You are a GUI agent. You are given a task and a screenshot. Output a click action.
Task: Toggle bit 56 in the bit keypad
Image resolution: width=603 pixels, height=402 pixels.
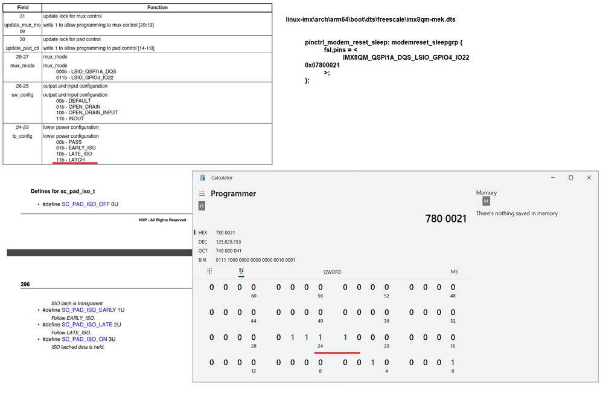click(321, 287)
